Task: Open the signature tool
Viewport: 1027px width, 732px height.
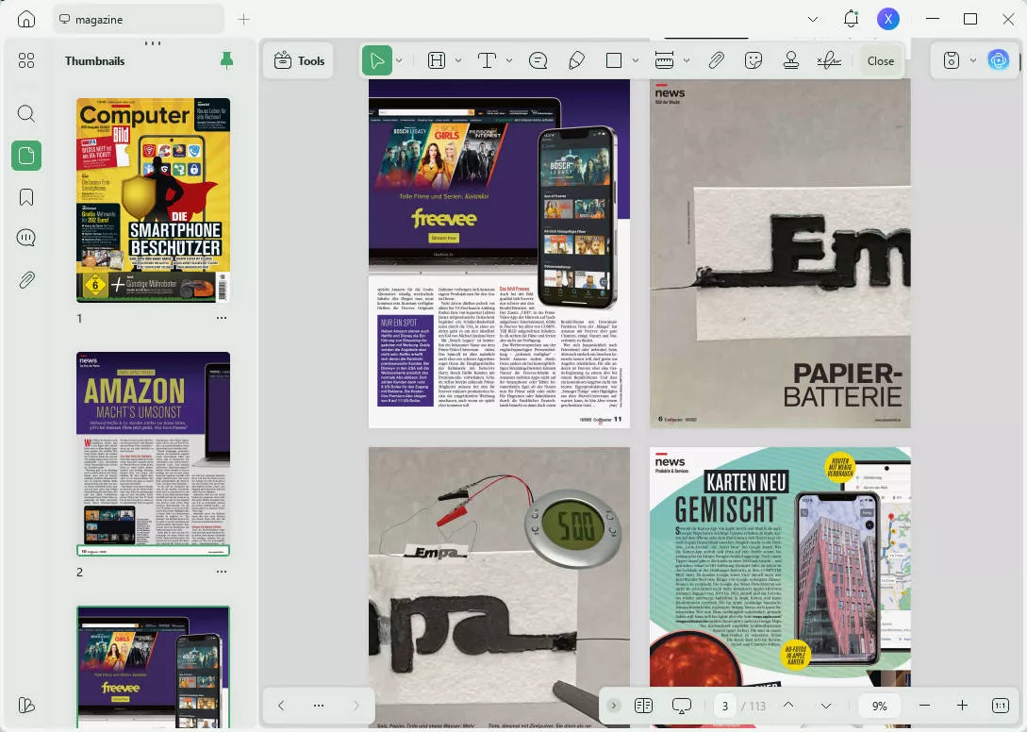Action: [829, 61]
